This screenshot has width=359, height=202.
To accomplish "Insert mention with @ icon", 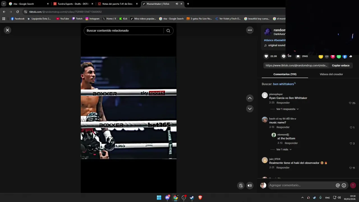I will pos(338,185).
